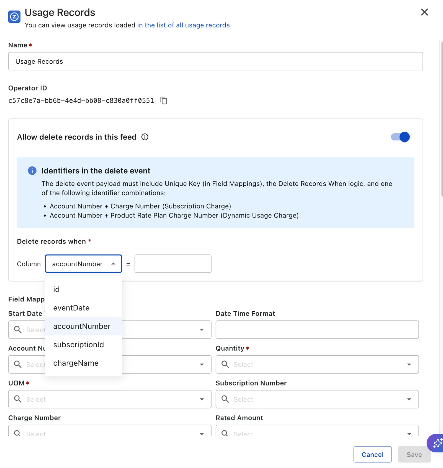Click the Zuora logo icon next to Usage Records
This screenshot has height=468, width=443.
(x=14, y=17)
